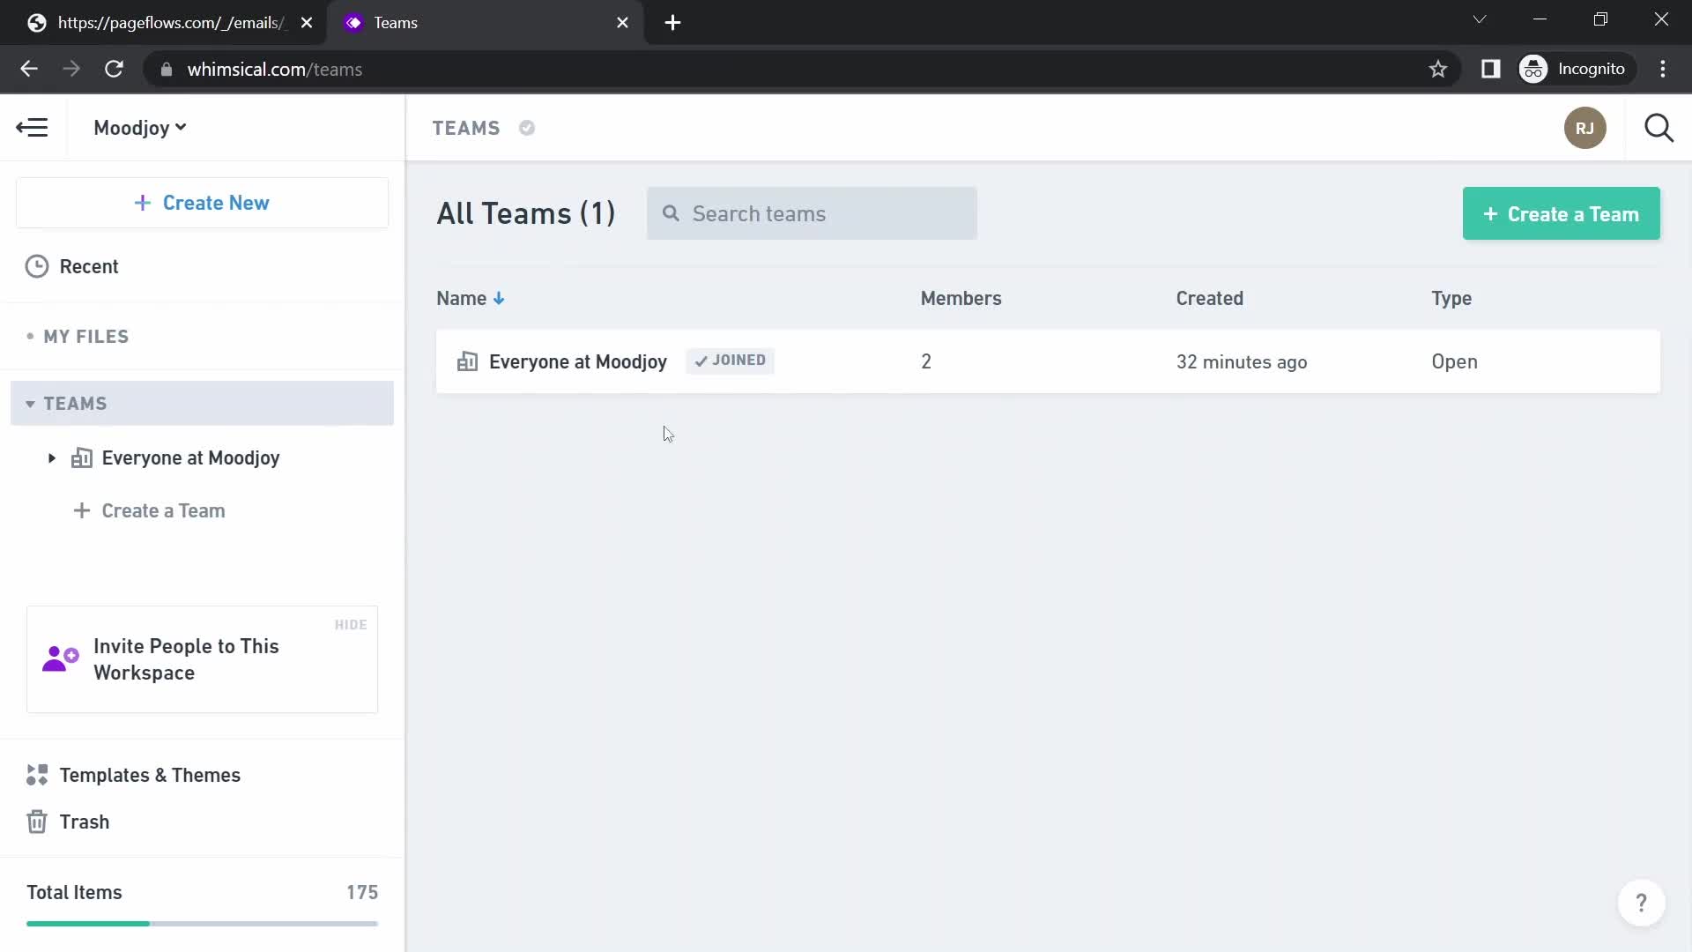This screenshot has height=952, width=1692.
Task: Open Everyone at Moodjoy in the sidebar
Action: click(190, 458)
